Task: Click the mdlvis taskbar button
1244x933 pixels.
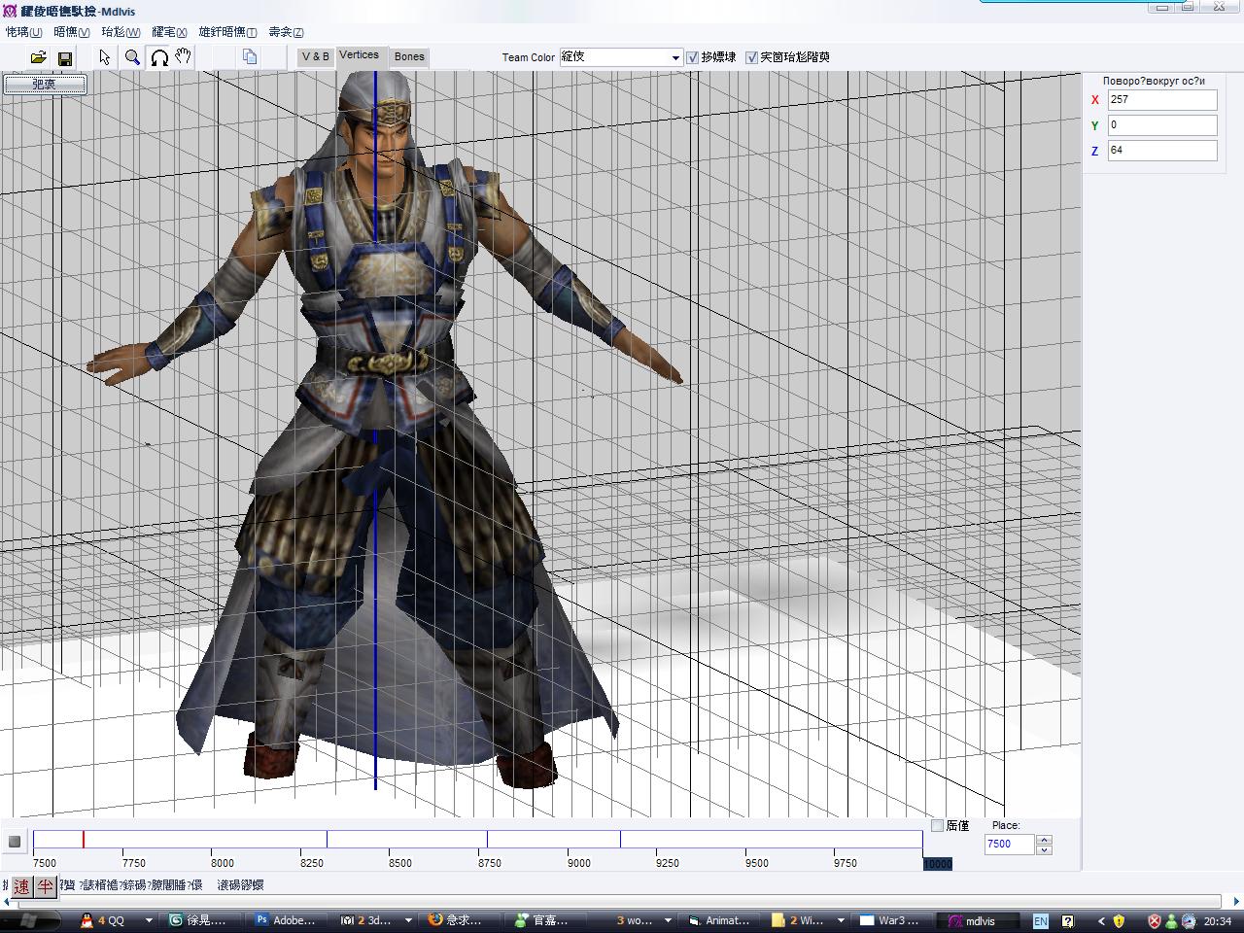Action: pyautogui.click(x=977, y=920)
